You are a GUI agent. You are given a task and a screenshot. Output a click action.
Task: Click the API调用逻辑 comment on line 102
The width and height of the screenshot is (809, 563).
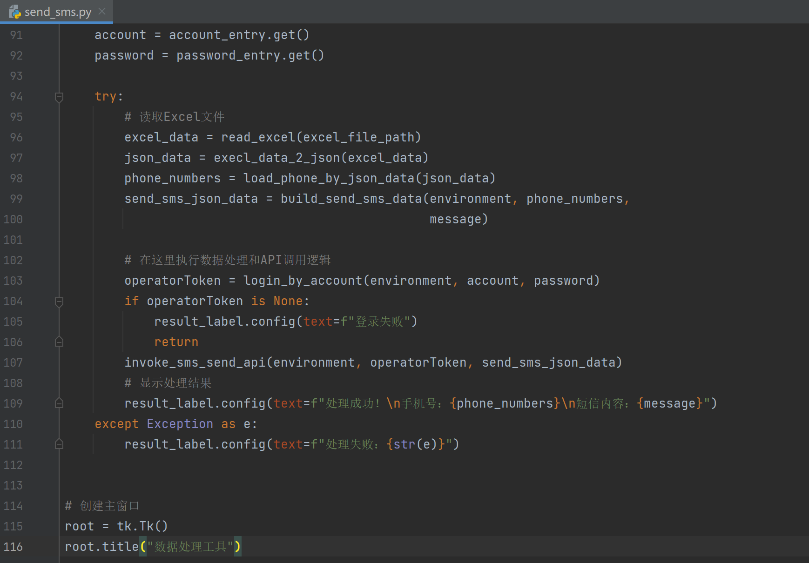(228, 260)
